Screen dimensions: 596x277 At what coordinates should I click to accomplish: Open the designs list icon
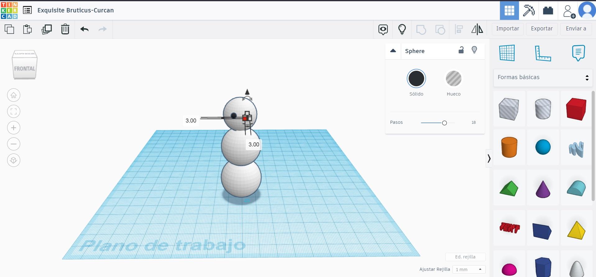pos(27,10)
